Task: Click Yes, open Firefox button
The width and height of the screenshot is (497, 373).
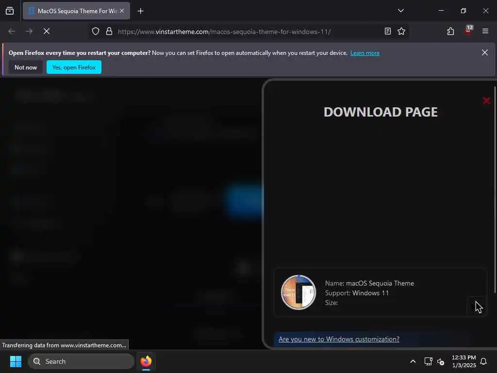Action: point(74,67)
